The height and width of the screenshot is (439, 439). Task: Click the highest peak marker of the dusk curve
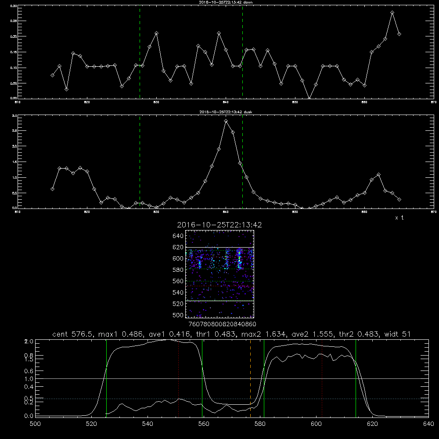coord(226,121)
